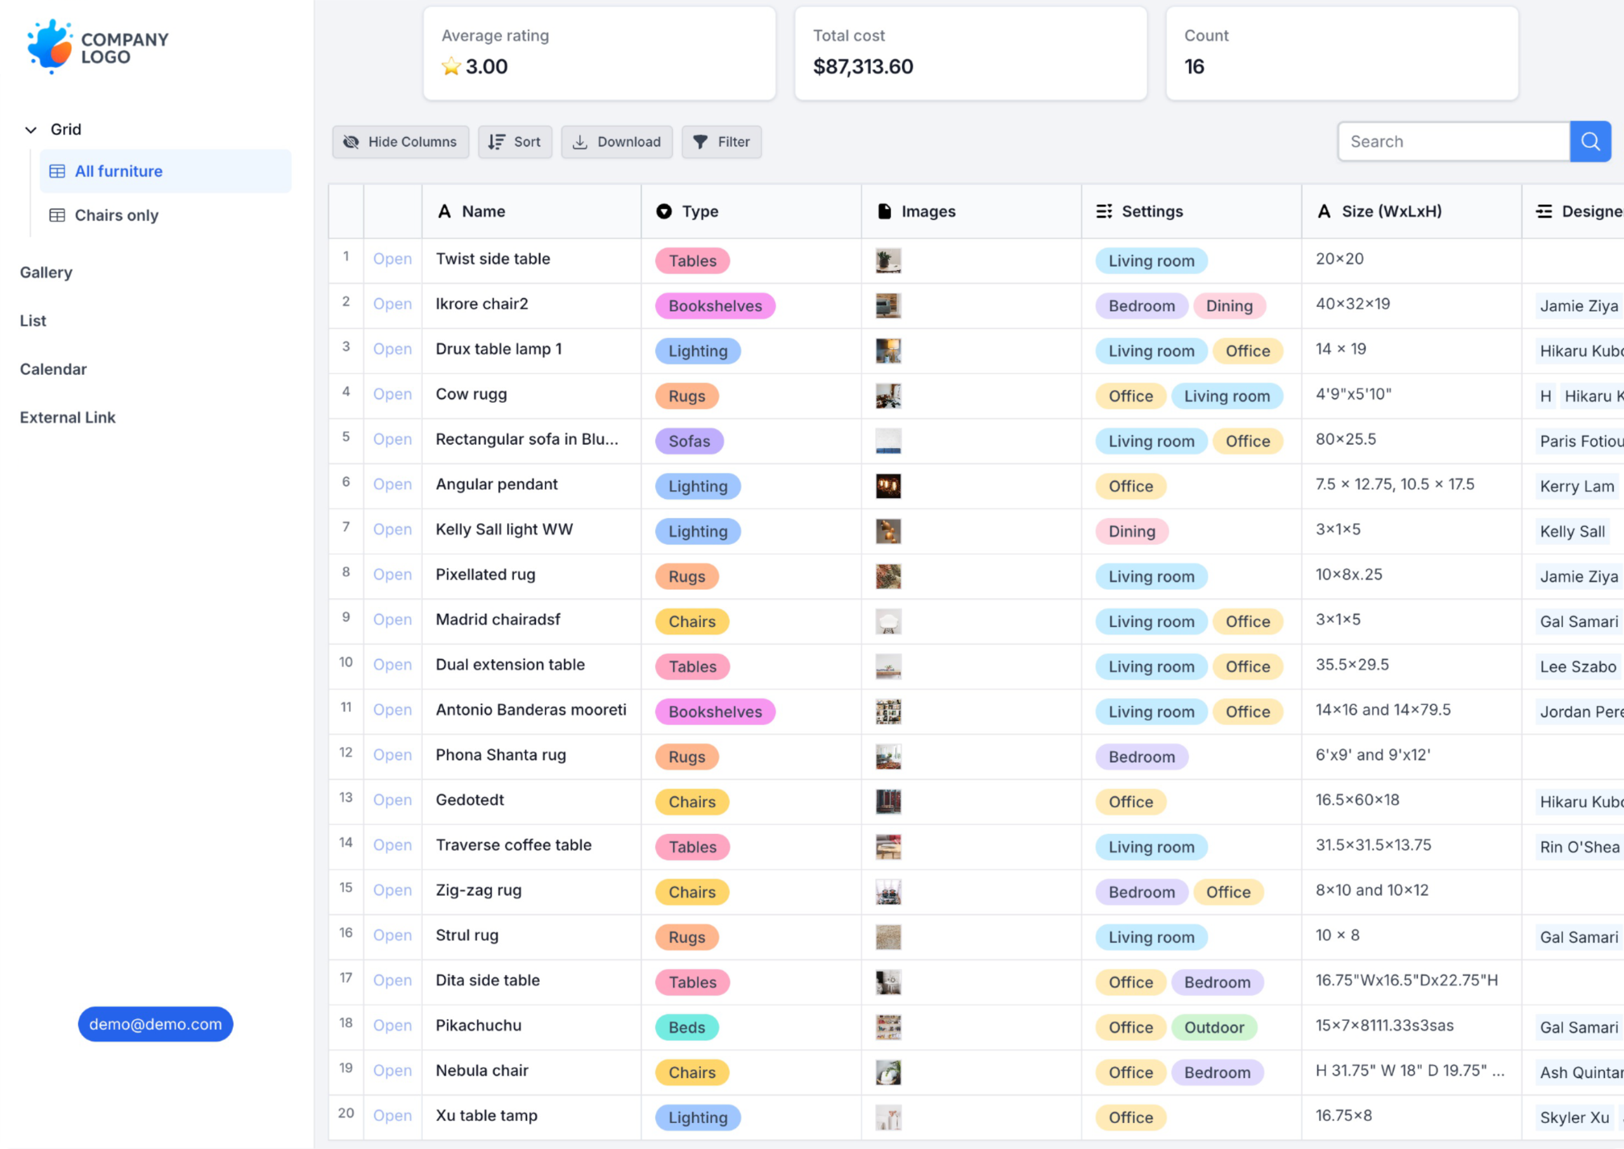Click the Hide Columns eye icon

[x=351, y=142]
